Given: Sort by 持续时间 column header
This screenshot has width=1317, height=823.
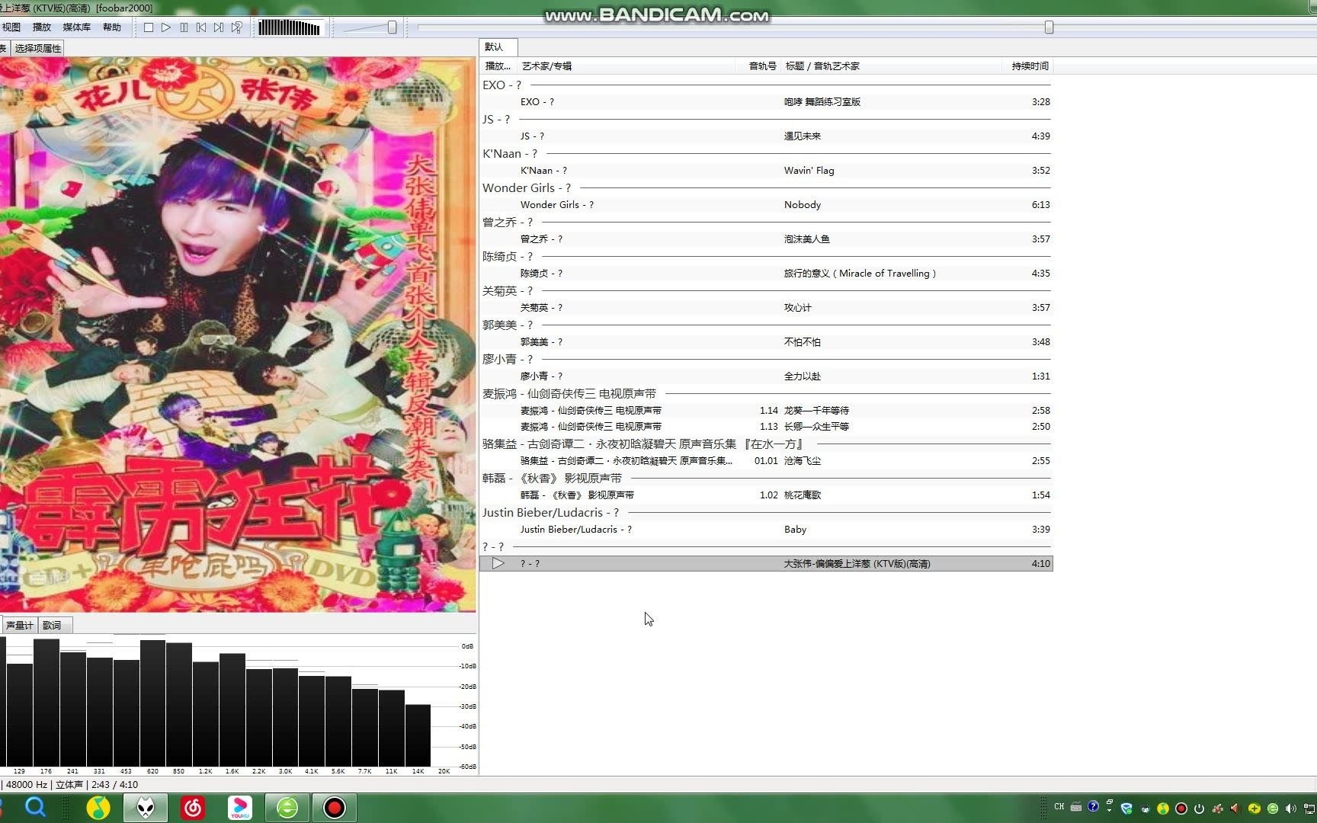Looking at the screenshot, I should (x=1028, y=66).
